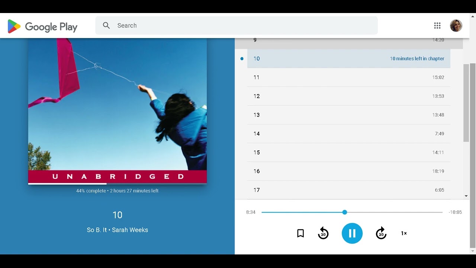Image resolution: width=476 pixels, height=268 pixels.
Task: Click the large chapter number 10 heading
Action: (118, 215)
